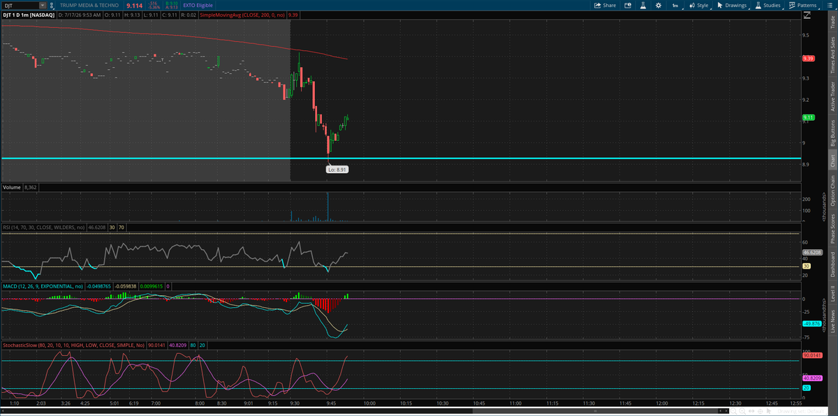Click the DJT 1 D 1m [NASDAQ] chart title

28,14
